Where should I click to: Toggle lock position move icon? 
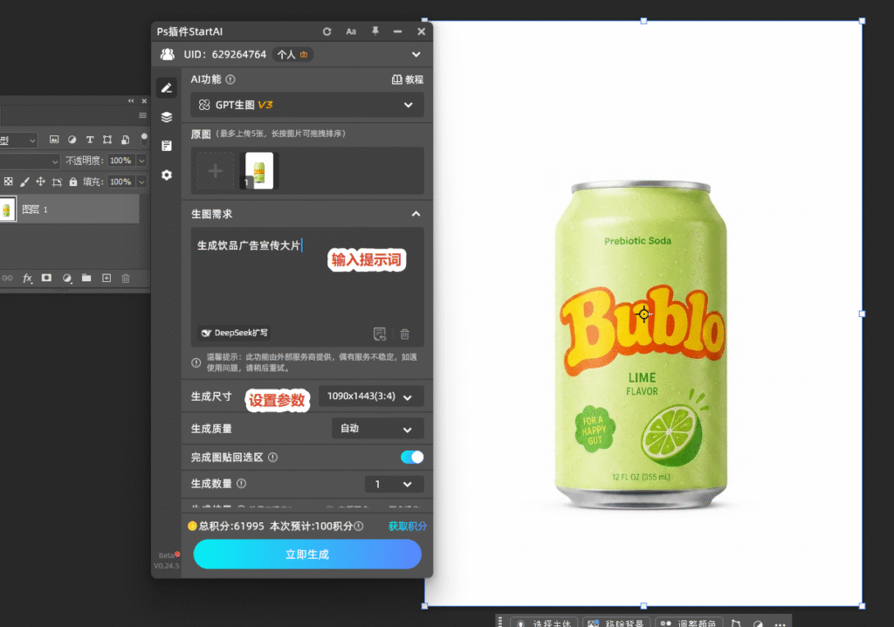40,182
